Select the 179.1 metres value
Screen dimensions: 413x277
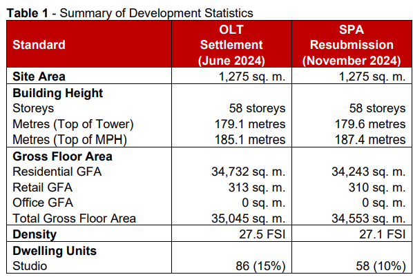(250, 124)
